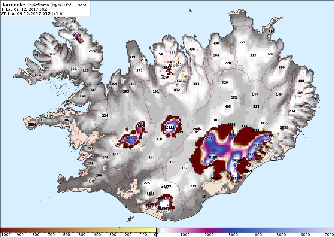
Task: Click the map value 228
Action: coord(228,63)
